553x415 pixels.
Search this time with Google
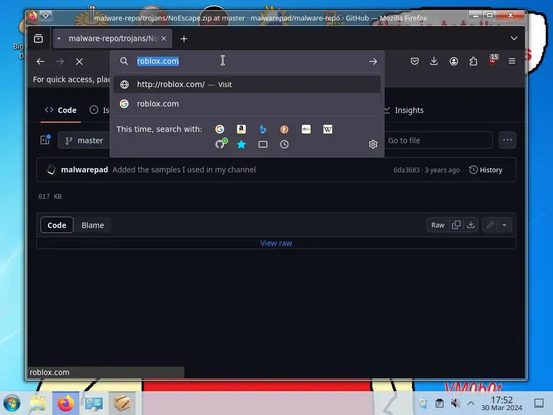pyautogui.click(x=220, y=129)
